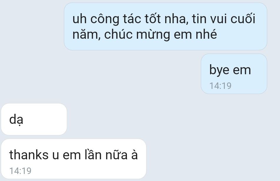
Task: Click the 14:19 timestamp under 'thanks u em'
Action: (20, 171)
